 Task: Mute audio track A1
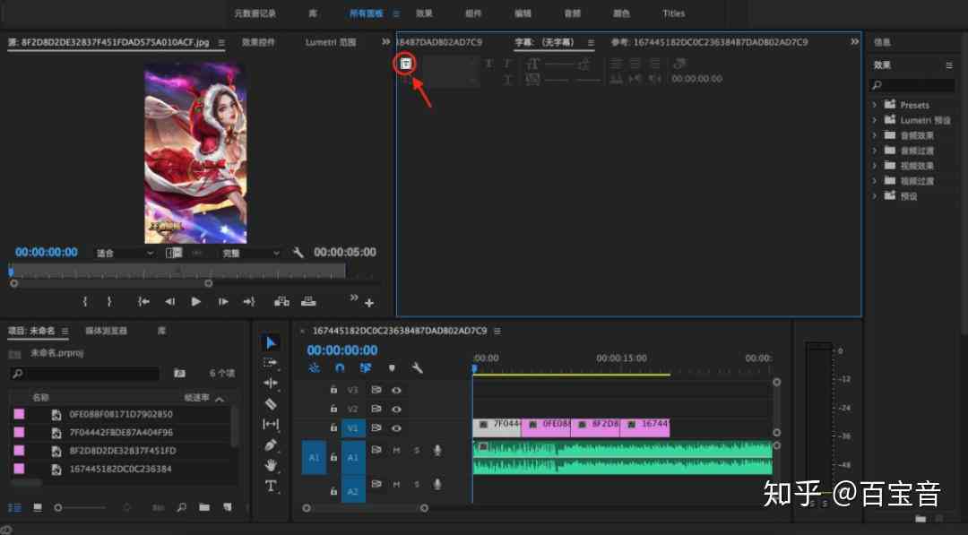click(396, 451)
